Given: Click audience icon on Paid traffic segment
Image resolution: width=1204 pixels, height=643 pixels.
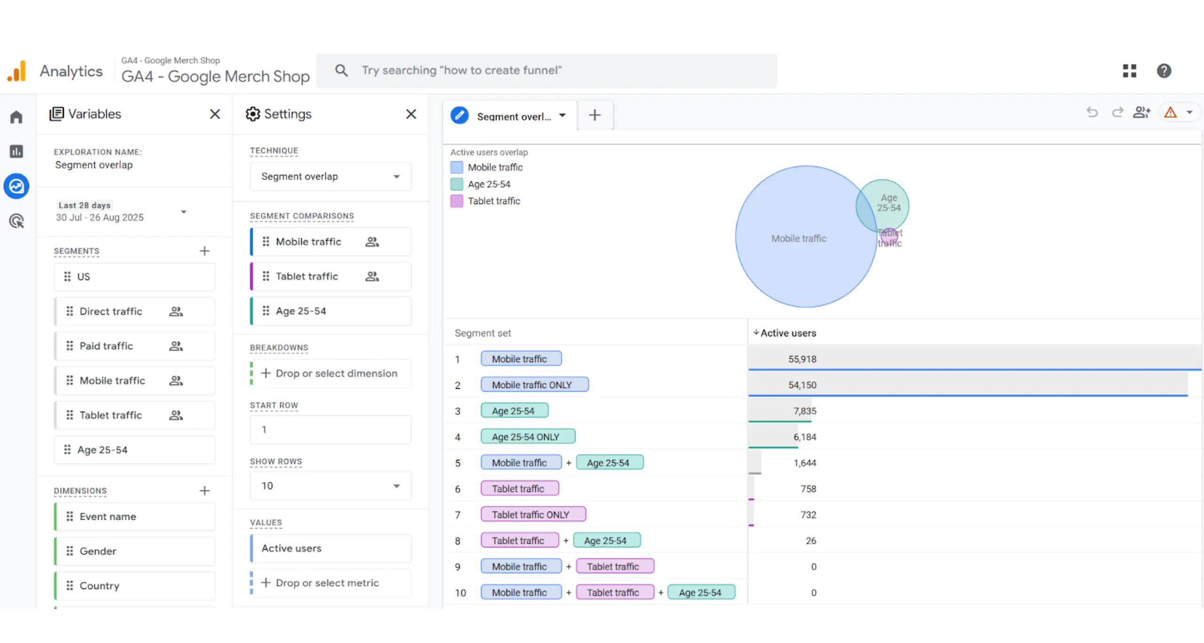Looking at the screenshot, I should (x=176, y=346).
